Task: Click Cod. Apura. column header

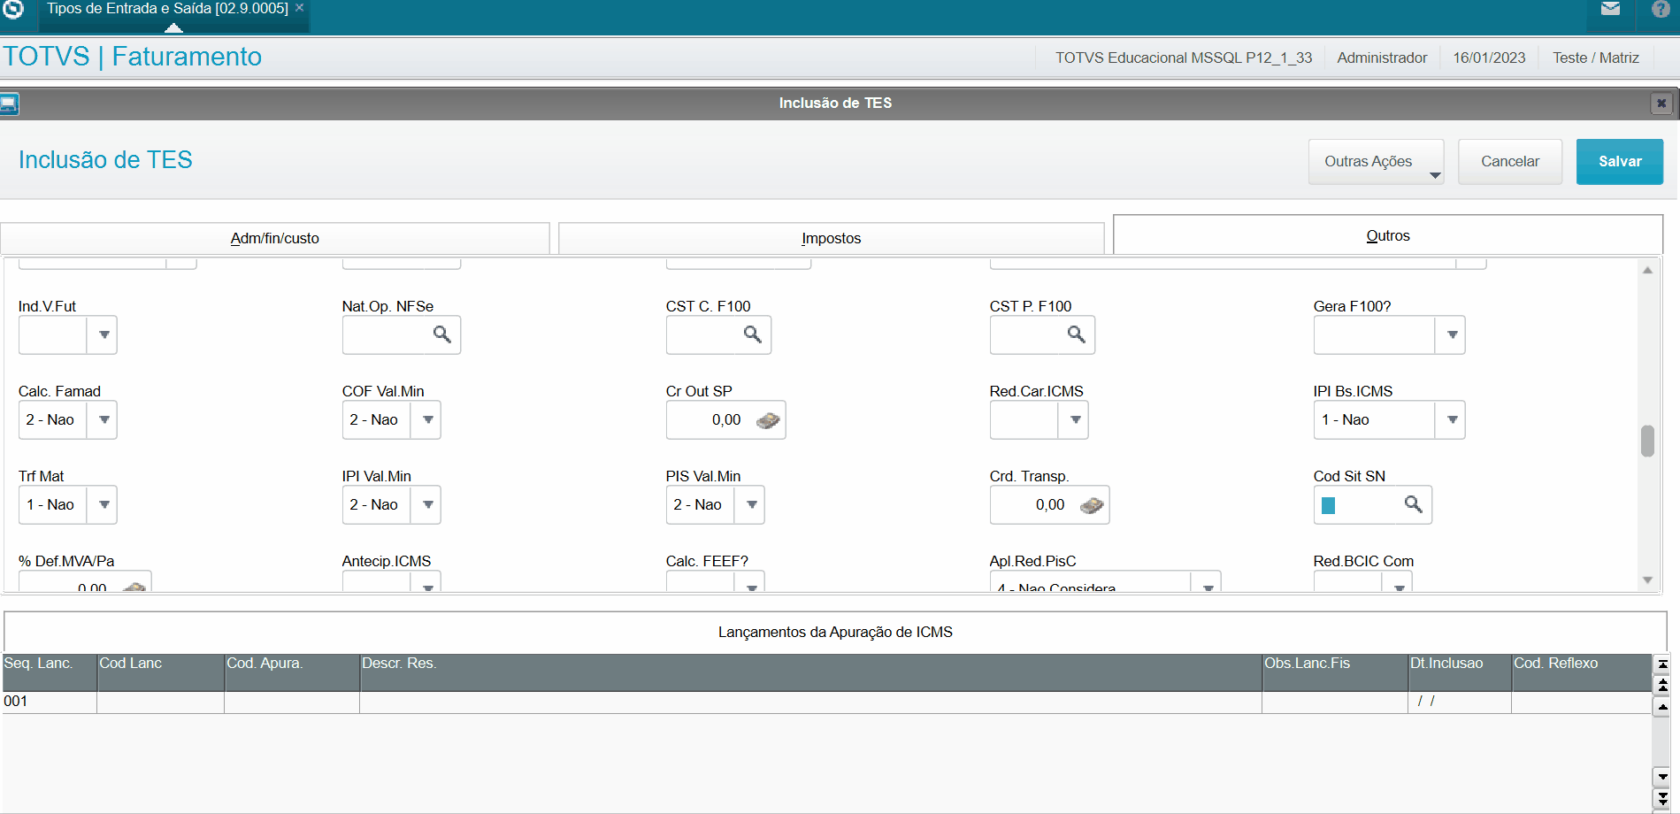Action: tap(292, 672)
